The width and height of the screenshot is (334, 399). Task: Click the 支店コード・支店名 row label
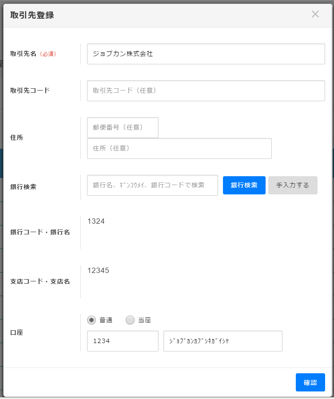[x=40, y=281]
